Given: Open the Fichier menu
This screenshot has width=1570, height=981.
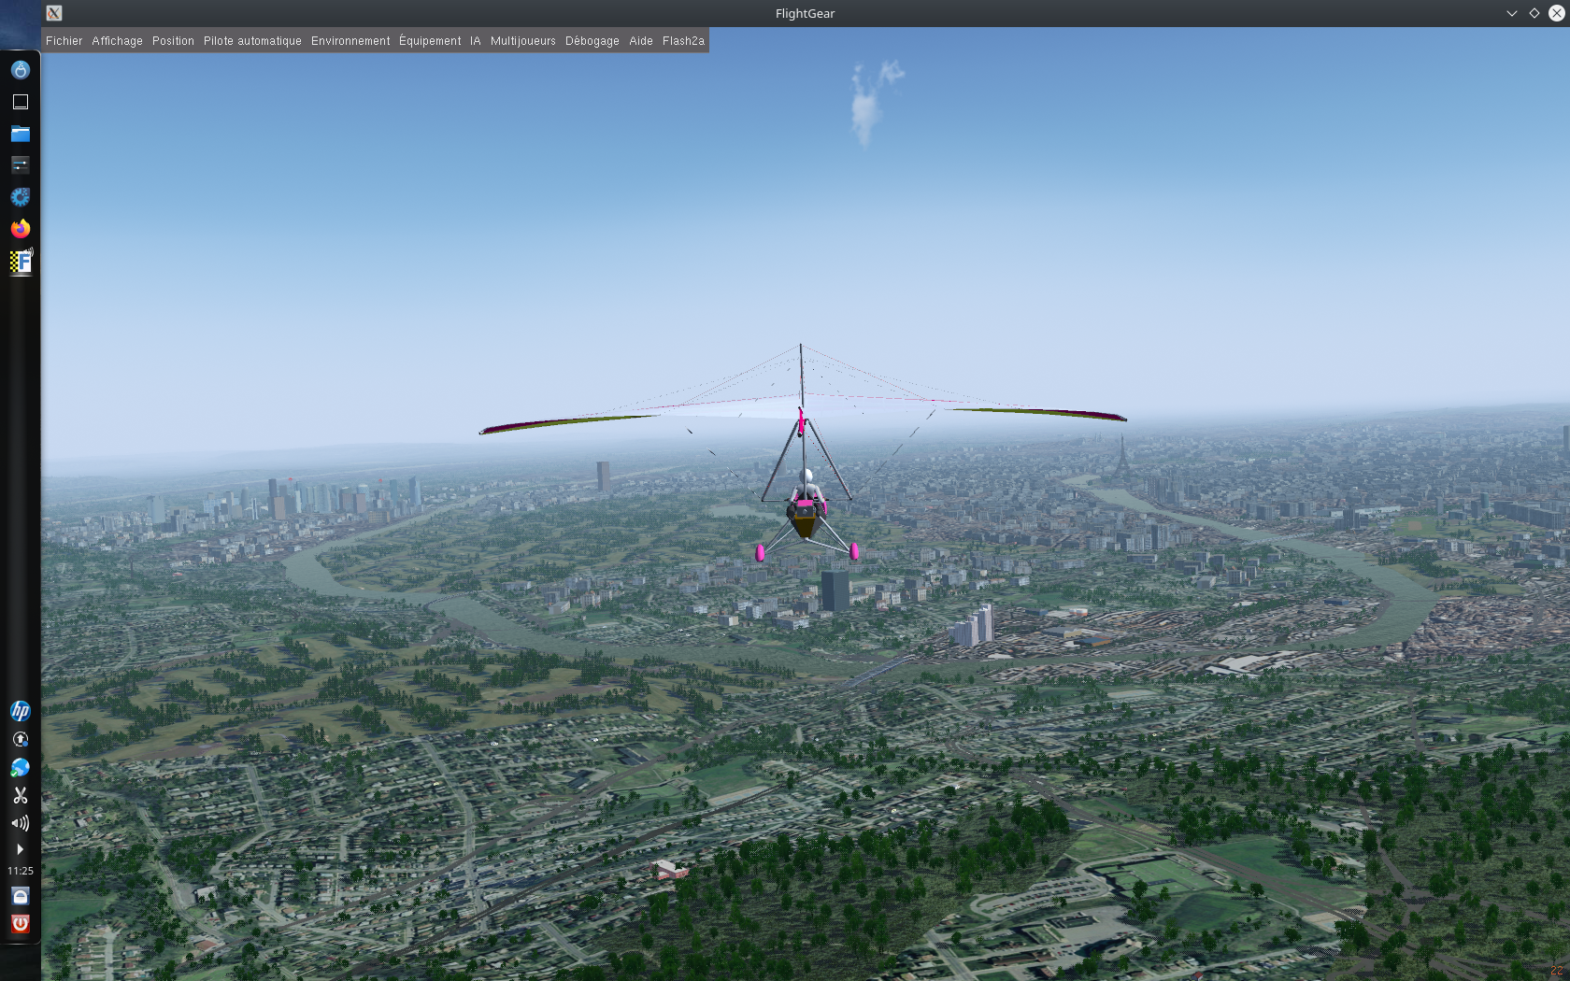Looking at the screenshot, I should (64, 40).
